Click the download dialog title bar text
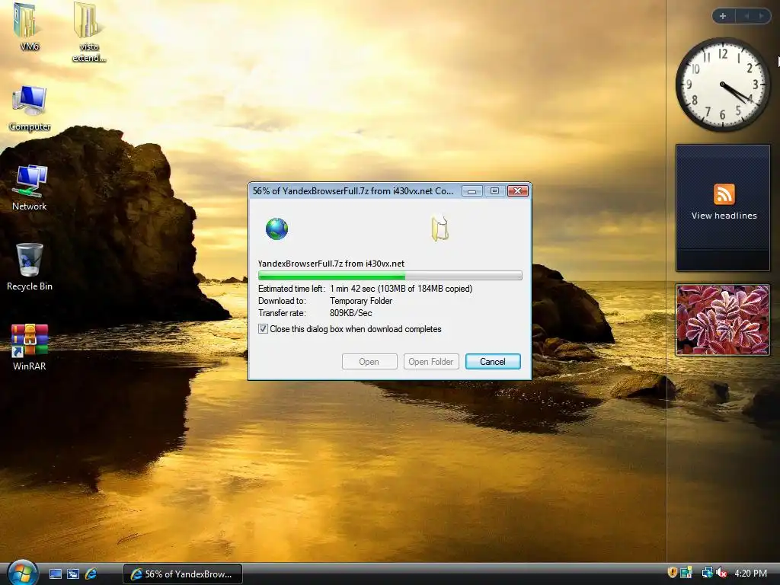 (x=353, y=191)
